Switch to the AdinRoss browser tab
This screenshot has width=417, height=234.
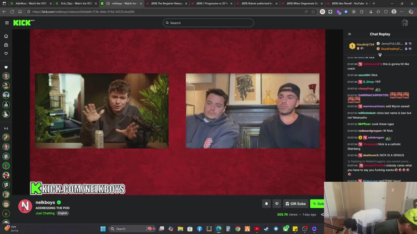click(31, 3)
